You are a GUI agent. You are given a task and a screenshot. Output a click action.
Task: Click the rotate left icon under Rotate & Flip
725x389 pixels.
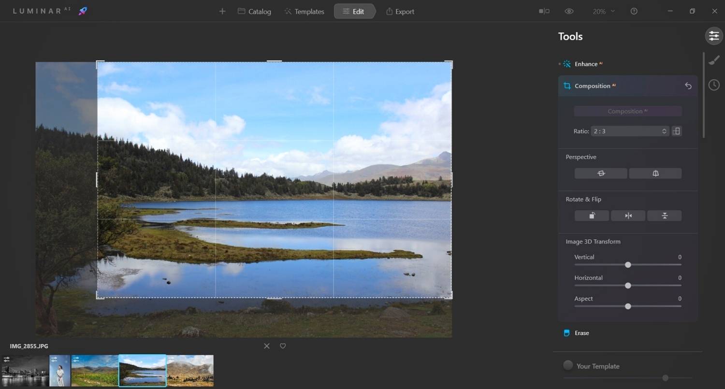click(591, 216)
